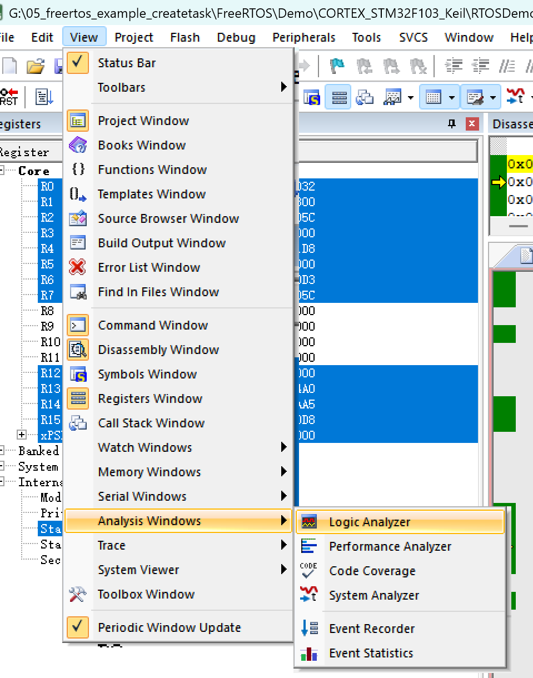533x678 pixels.
Task: Click the Symbols Window icon in menu
Action: click(x=78, y=374)
